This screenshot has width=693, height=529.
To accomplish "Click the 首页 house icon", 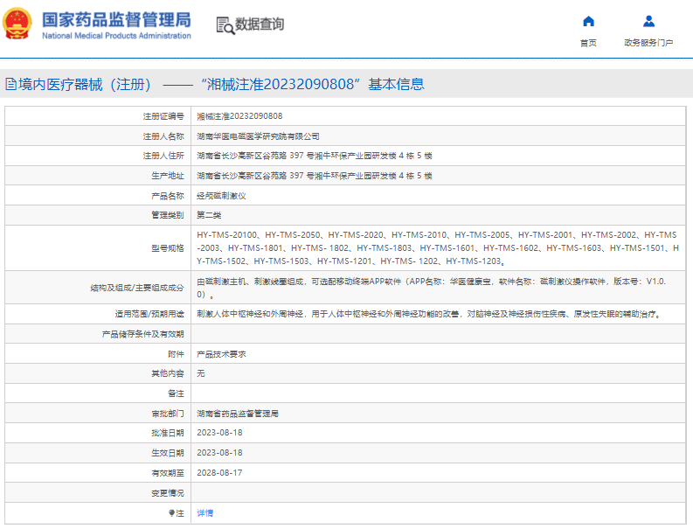I will pyautogui.click(x=588, y=21).
